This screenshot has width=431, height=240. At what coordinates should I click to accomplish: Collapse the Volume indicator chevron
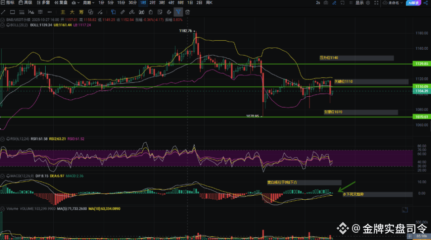point(2,209)
